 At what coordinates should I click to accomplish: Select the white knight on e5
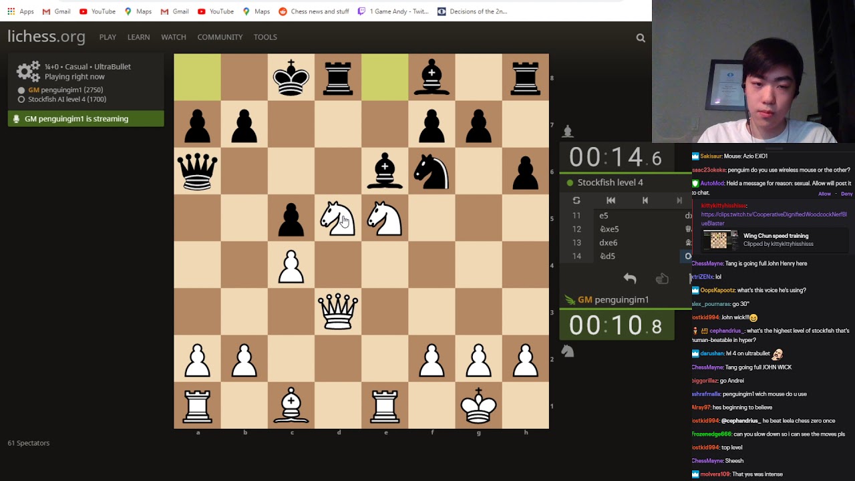385,218
